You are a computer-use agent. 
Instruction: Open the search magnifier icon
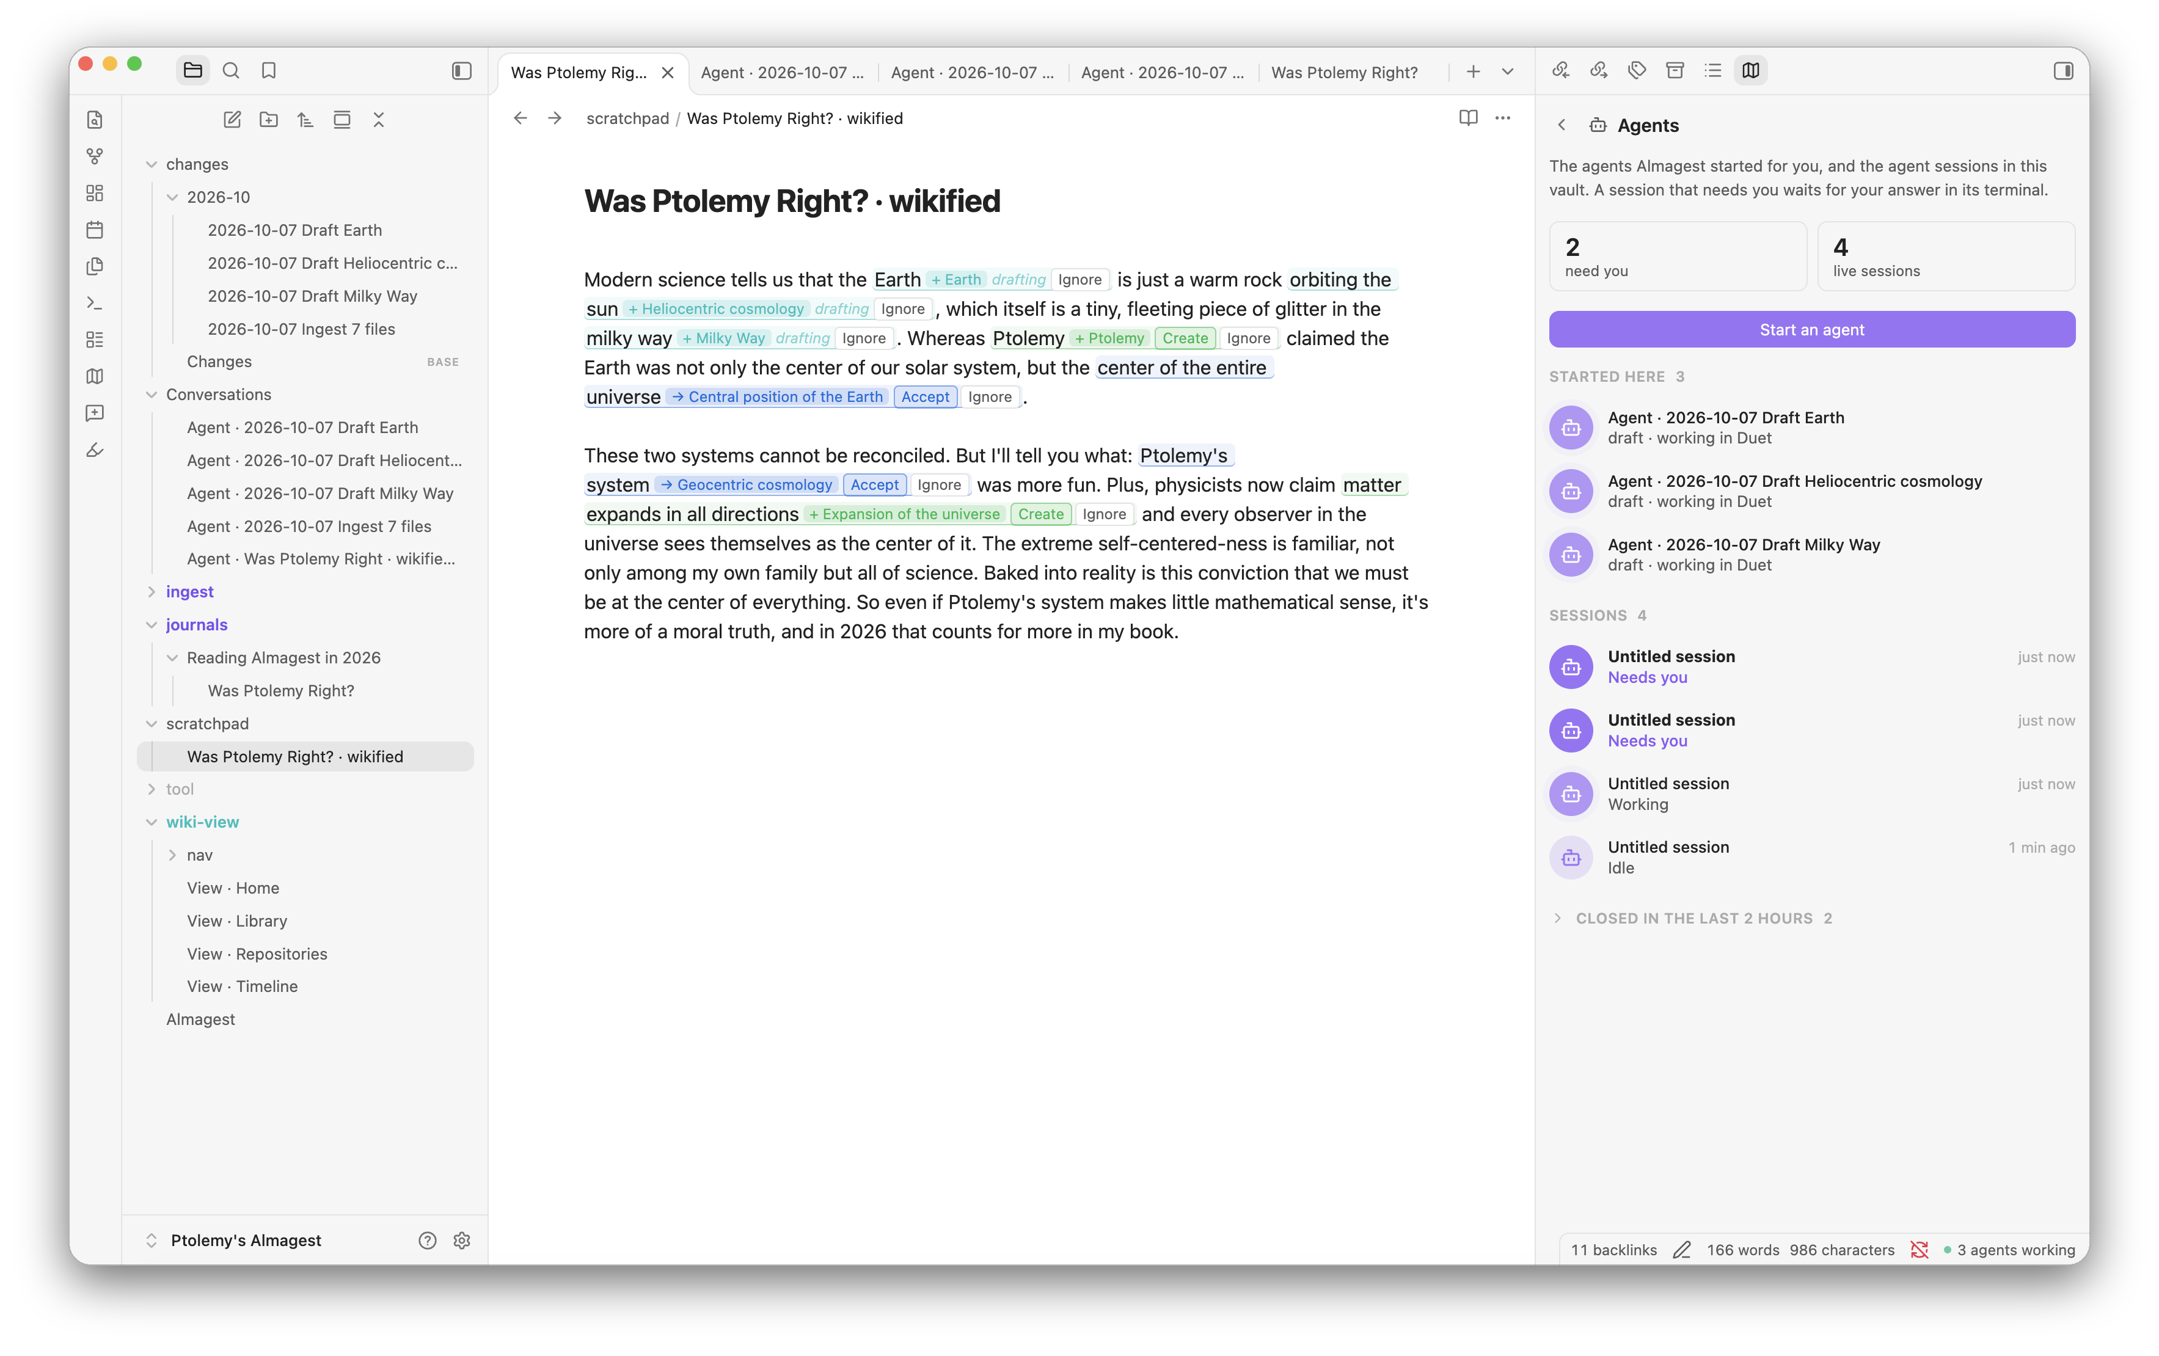pyautogui.click(x=230, y=70)
